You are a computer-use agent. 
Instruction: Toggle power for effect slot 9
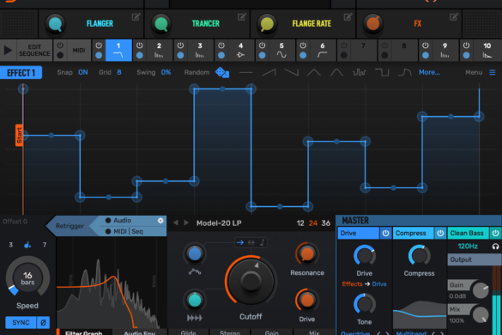click(426, 46)
